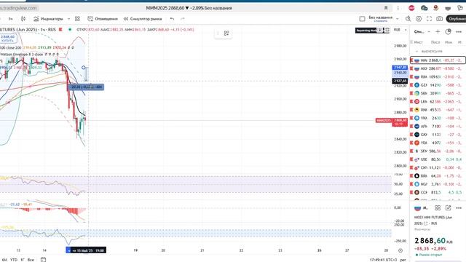Select the SR watchlist row
This screenshot has width=466, height=262.
click(438, 93)
